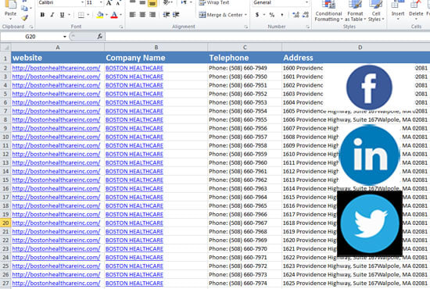Open the website link in row 2
This screenshot has width=430, height=289.
[56, 68]
